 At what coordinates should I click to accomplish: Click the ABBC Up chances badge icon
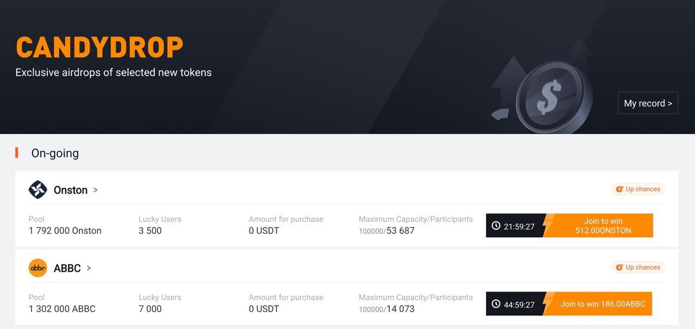coord(620,268)
